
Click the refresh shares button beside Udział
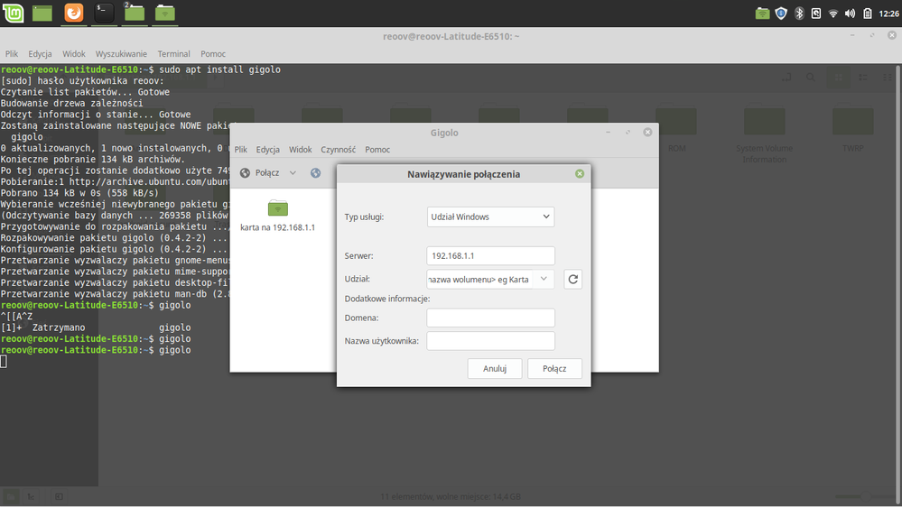pos(572,280)
